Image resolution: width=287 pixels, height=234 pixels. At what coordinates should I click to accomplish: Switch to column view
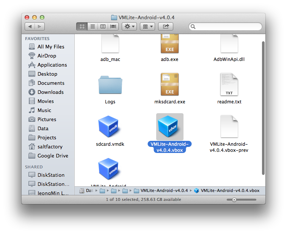click(x=103, y=27)
